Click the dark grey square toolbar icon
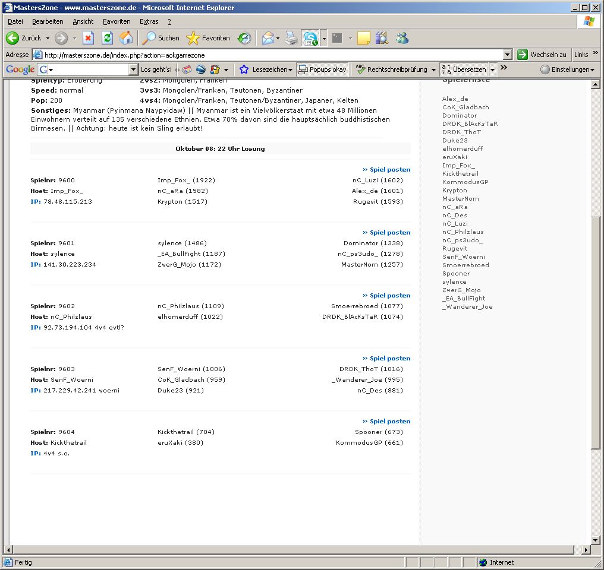 click(337, 38)
